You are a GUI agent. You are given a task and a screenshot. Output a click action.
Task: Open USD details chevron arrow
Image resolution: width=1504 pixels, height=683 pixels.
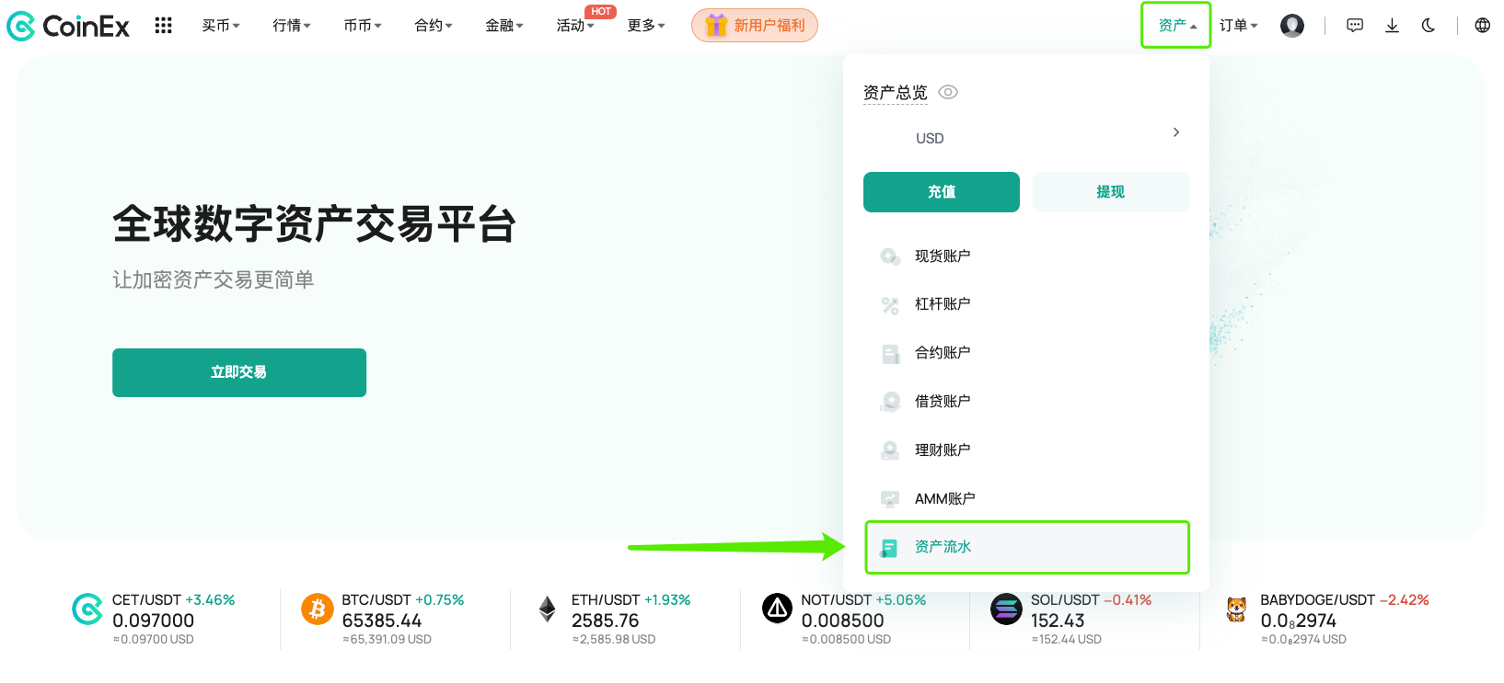coord(1175,132)
